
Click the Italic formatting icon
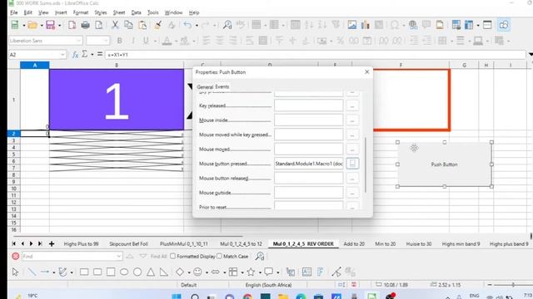point(133,41)
